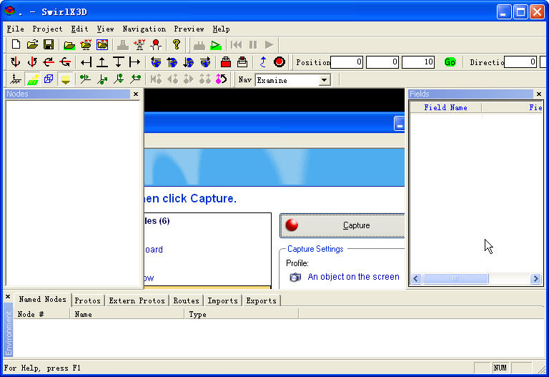Click the globe with down arrow icon
549x377 pixels.
tap(189, 62)
